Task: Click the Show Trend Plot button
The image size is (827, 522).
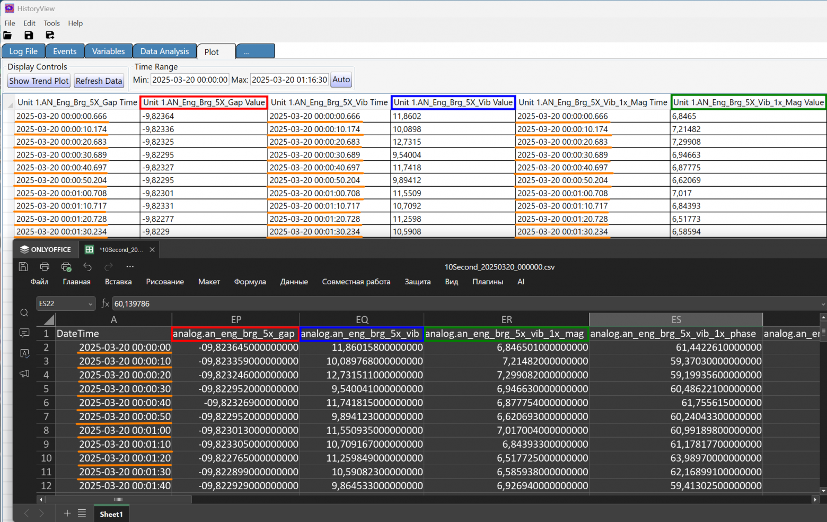Action: (x=39, y=81)
